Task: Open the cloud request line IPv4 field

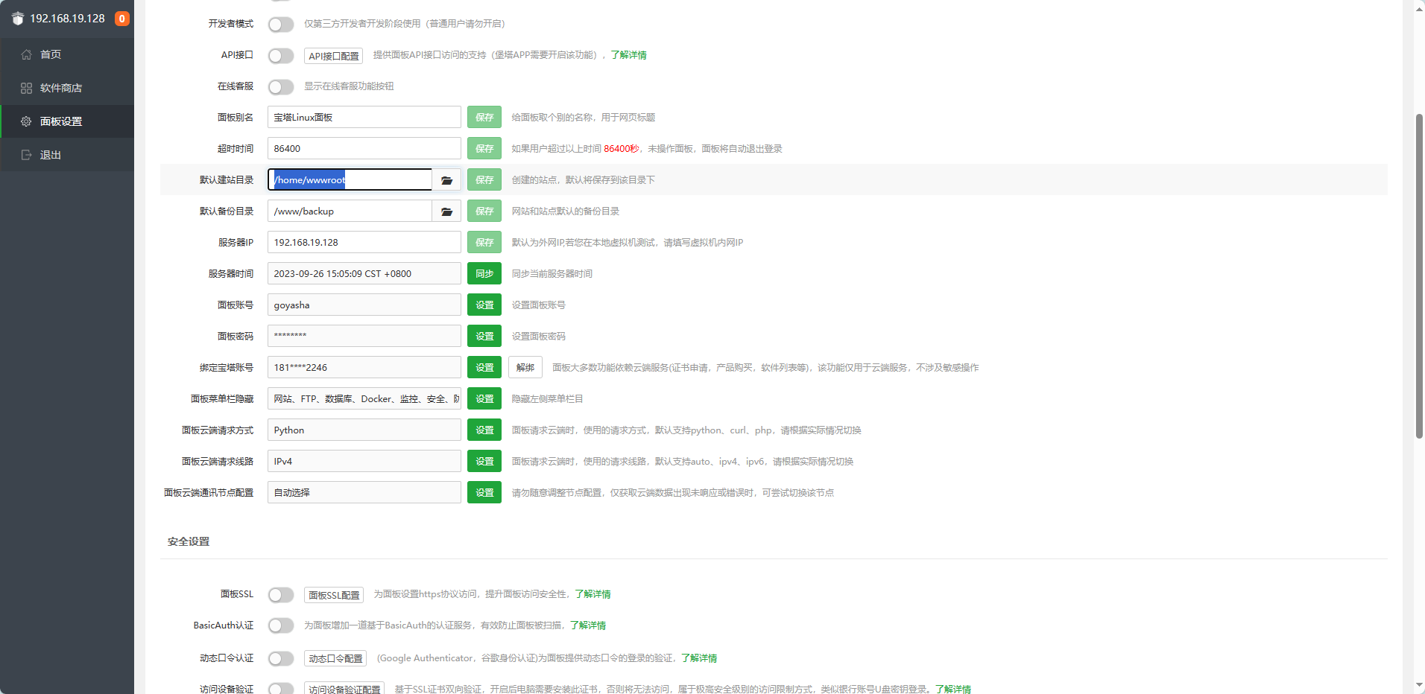Action: tap(364, 462)
